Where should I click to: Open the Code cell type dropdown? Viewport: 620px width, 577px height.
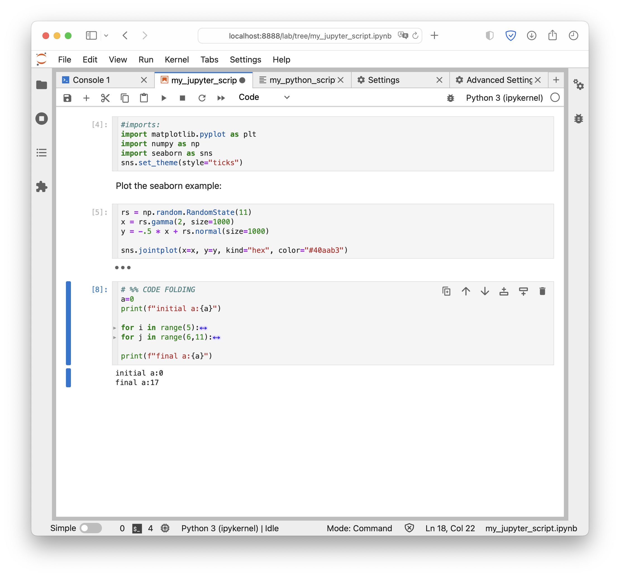click(263, 98)
